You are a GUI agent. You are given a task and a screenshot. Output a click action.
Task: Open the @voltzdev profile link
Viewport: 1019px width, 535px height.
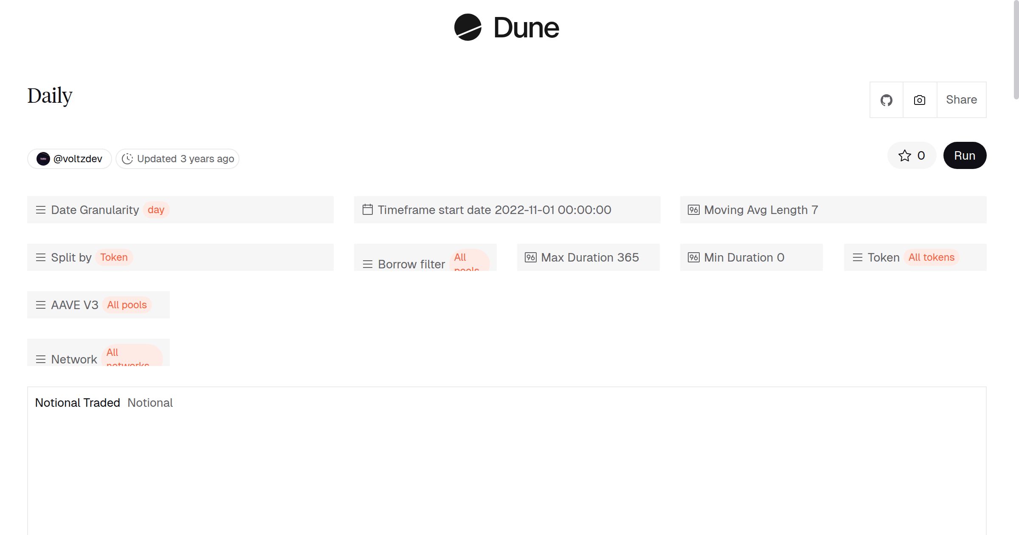coord(78,159)
